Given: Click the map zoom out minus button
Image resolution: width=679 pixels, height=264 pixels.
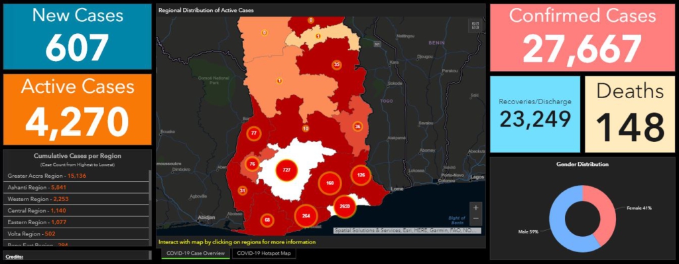Looking at the screenshot, I should coord(475,218).
